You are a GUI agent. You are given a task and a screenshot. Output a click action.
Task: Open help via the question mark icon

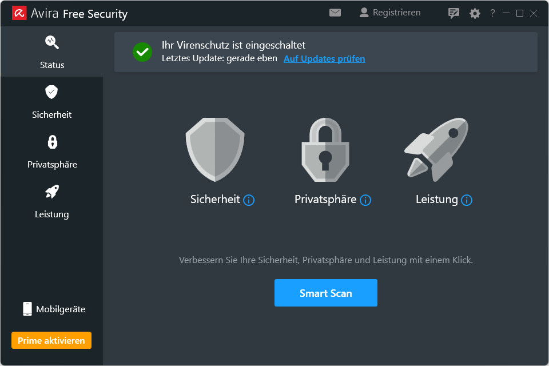[492, 12]
